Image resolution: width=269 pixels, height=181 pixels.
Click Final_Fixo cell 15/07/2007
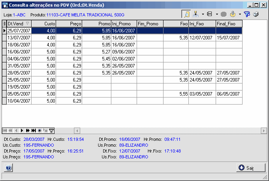(x=229, y=38)
